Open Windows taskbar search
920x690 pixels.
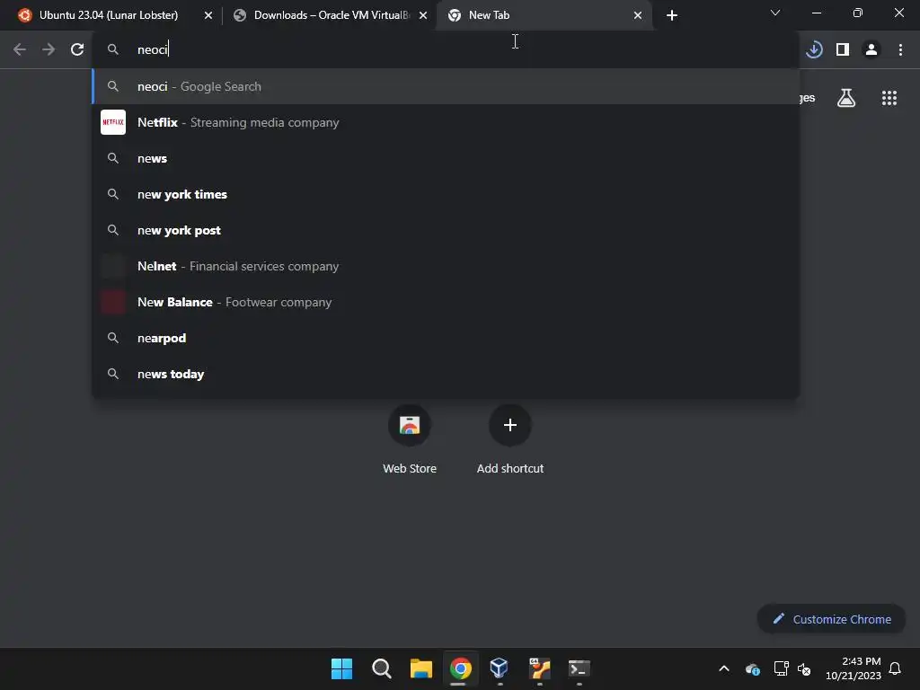(381, 668)
